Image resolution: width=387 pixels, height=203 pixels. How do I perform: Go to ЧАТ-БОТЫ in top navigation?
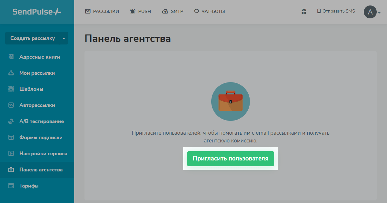point(210,11)
